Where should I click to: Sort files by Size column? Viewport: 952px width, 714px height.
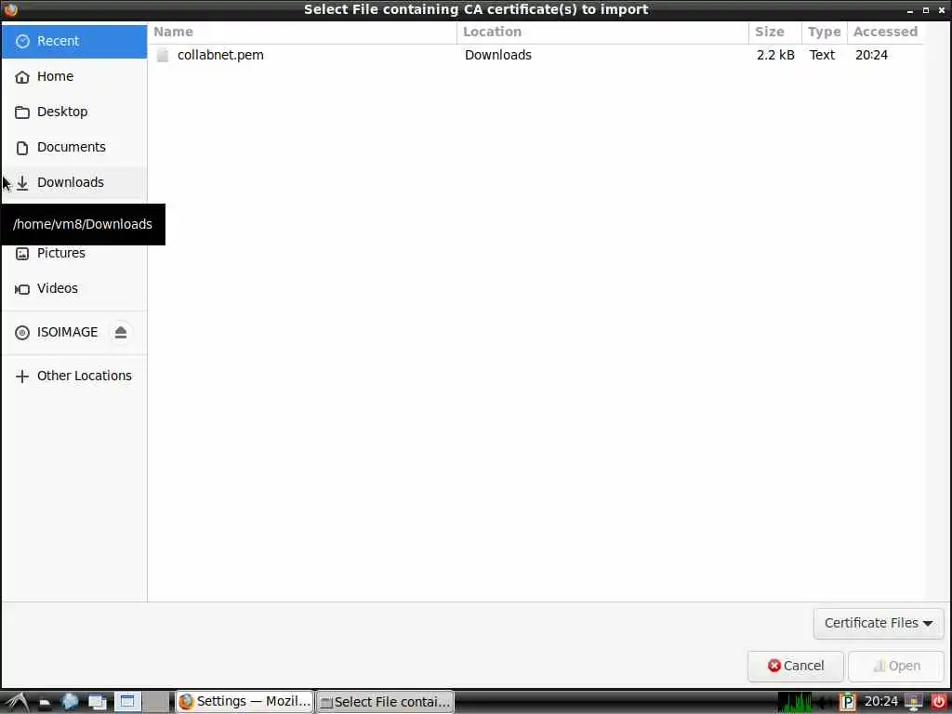point(774,33)
